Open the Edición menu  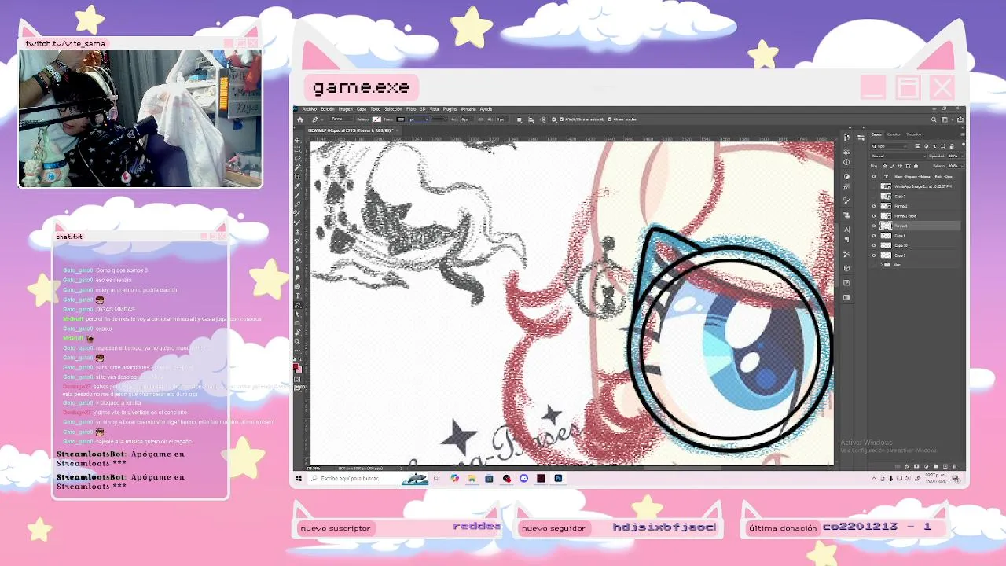tap(328, 109)
